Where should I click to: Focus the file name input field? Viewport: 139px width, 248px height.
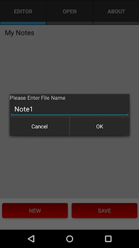pos(70,109)
